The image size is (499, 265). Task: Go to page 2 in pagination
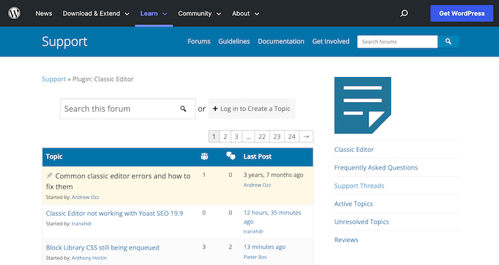pyautogui.click(x=225, y=137)
